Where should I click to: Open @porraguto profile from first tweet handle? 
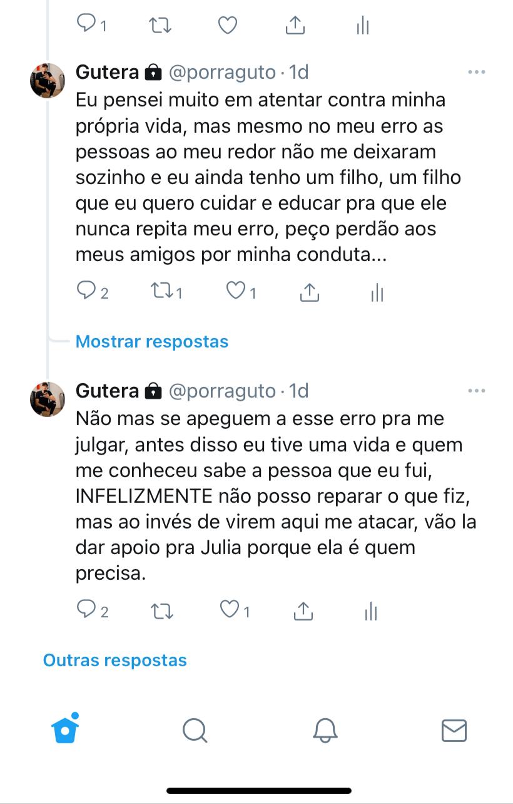222,73
